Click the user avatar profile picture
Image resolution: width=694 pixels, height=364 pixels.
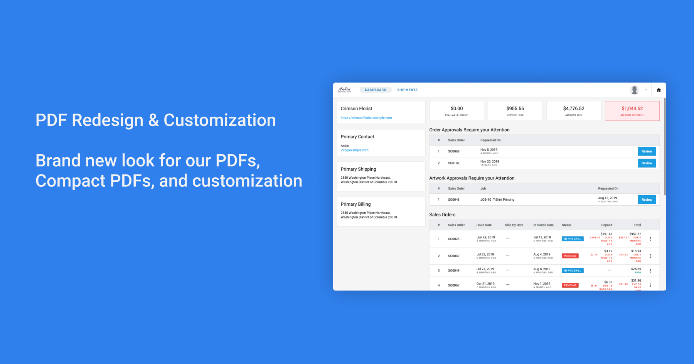(x=634, y=90)
